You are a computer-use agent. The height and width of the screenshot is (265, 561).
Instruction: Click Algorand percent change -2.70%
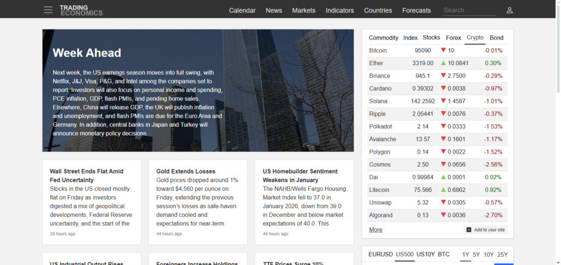(x=494, y=215)
